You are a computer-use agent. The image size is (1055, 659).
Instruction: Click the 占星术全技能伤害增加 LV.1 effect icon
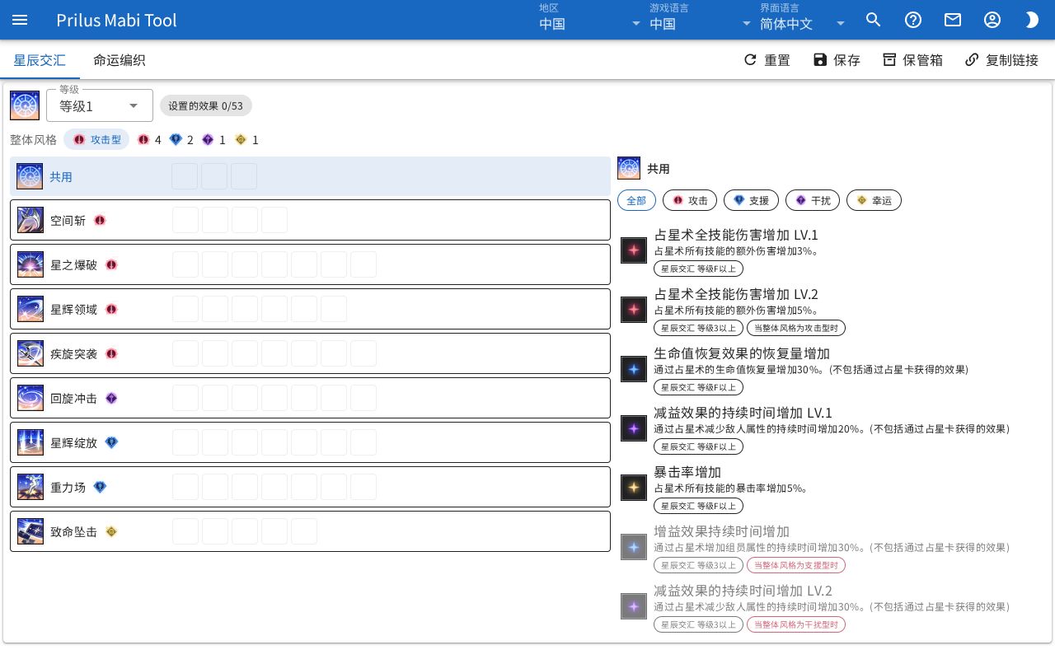pyautogui.click(x=634, y=250)
